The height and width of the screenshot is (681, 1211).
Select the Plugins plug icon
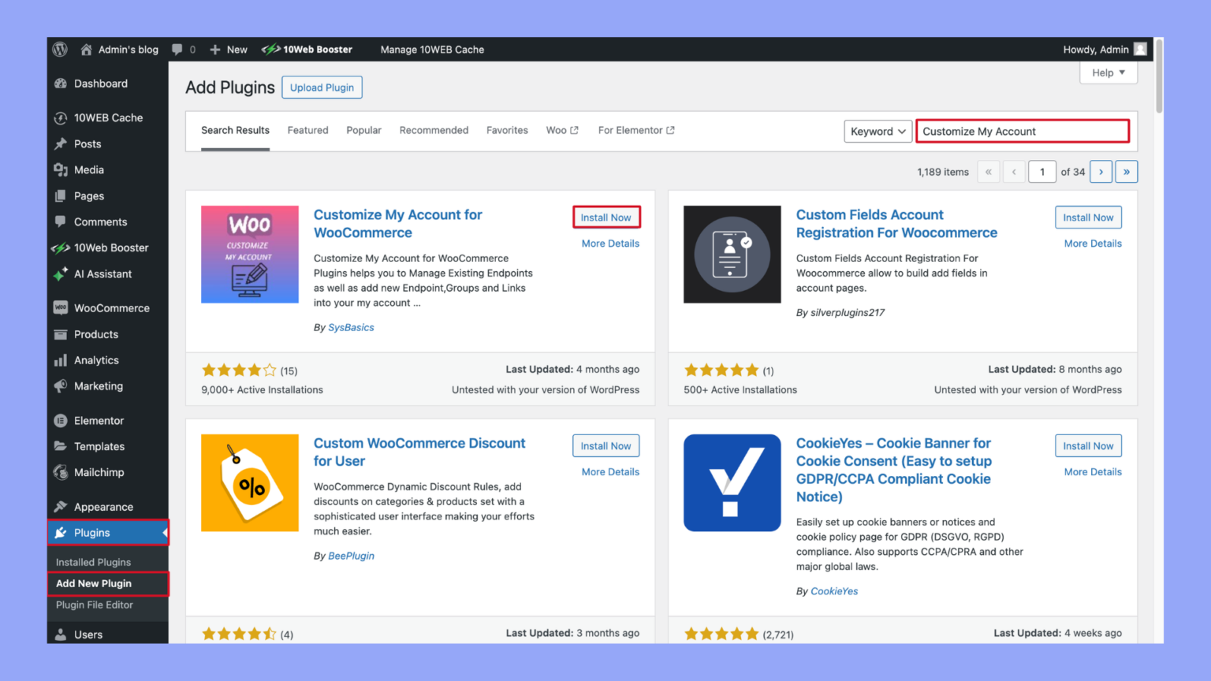61,532
